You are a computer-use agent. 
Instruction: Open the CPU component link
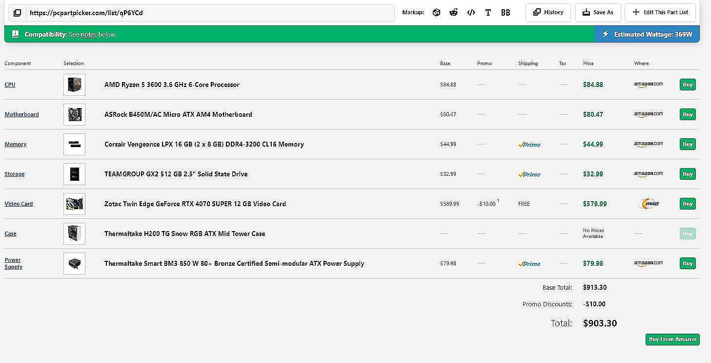(x=10, y=85)
